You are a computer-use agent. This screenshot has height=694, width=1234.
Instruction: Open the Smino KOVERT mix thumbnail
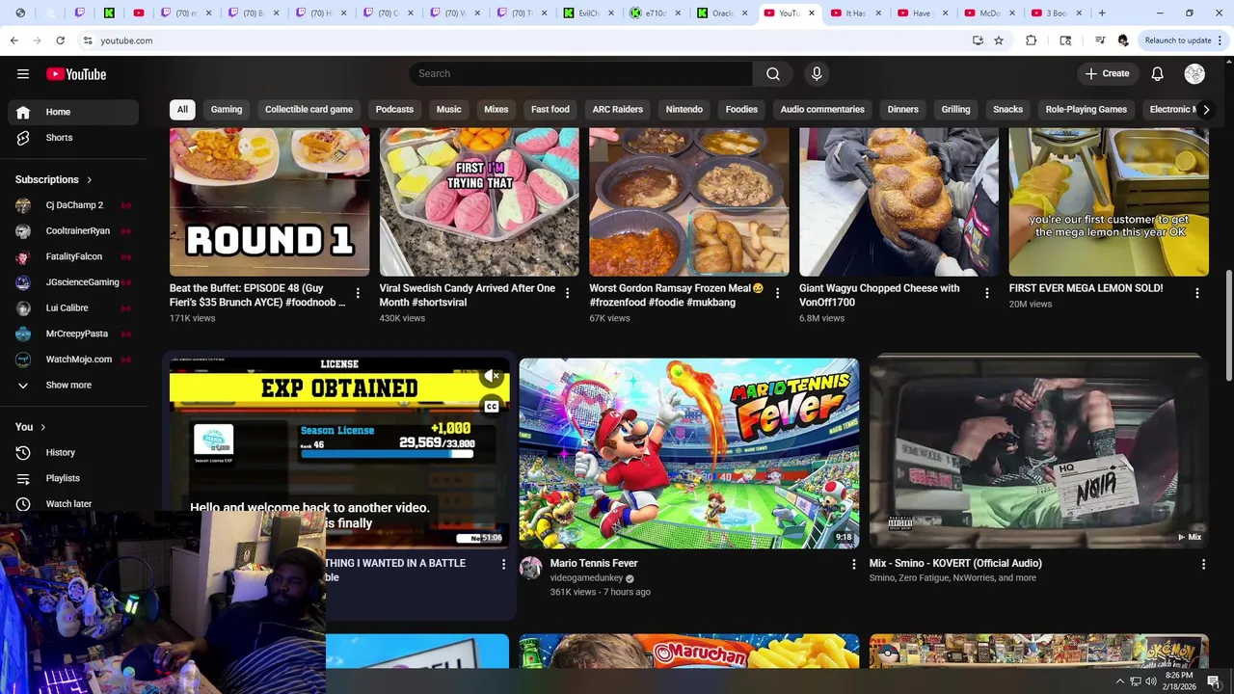(x=1038, y=453)
